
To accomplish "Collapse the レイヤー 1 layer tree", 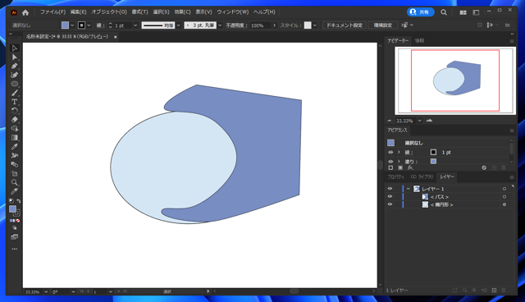I will point(409,189).
